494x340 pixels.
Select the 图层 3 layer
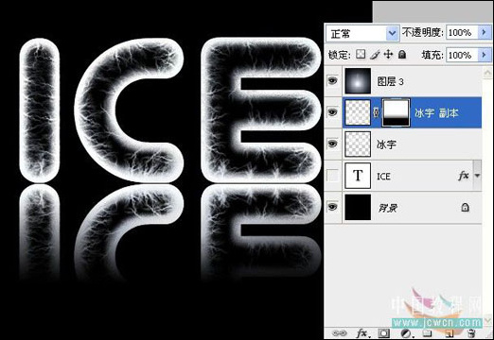pyautogui.click(x=413, y=81)
